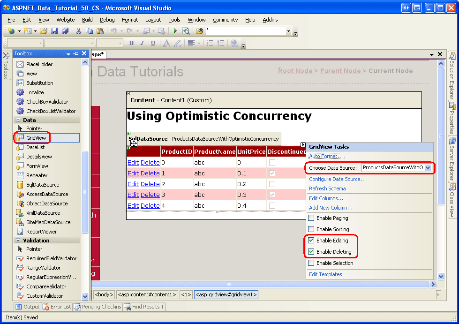This screenshot has width=459, height=324.
Task: Uncheck the Enable Editing checkbox
Action: coord(311,241)
